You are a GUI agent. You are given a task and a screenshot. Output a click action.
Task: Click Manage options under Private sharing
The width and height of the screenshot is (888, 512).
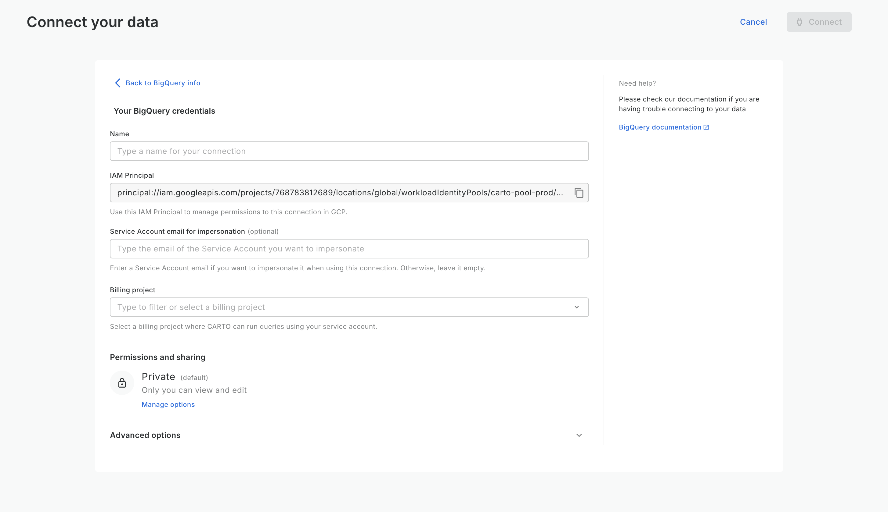pos(168,404)
